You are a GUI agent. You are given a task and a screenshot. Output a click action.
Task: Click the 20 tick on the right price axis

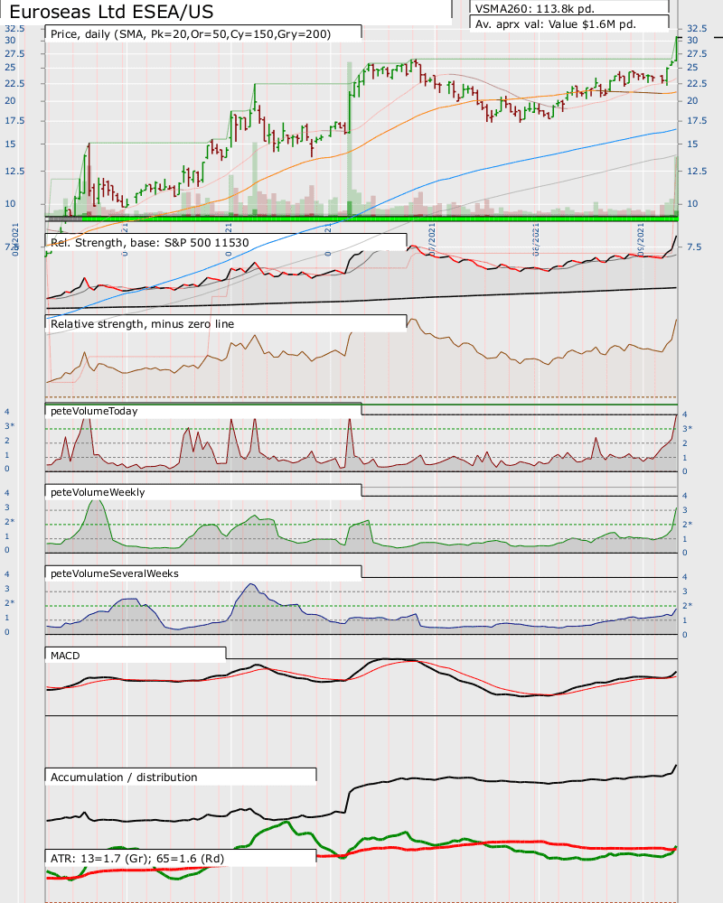click(x=692, y=101)
